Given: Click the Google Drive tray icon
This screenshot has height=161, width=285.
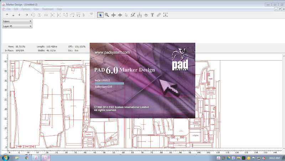Looking at the screenshot, I should pyautogui.click(x=228, y=158).
